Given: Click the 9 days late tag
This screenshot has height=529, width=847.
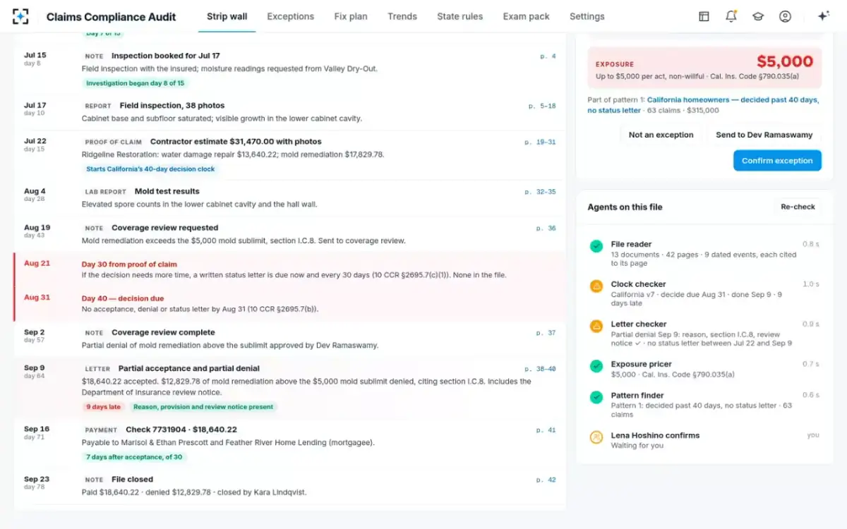Looking at the screenshot, I should pos(104,407).
